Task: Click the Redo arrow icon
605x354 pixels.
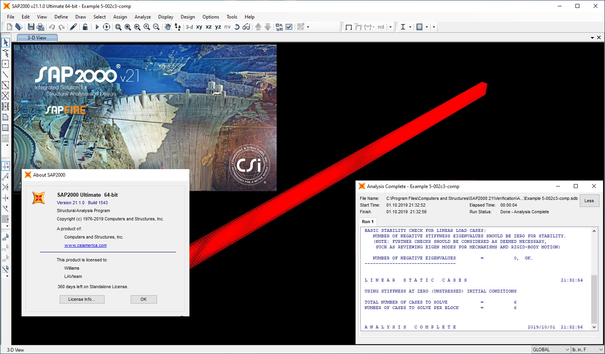Action: coord(62,27)
